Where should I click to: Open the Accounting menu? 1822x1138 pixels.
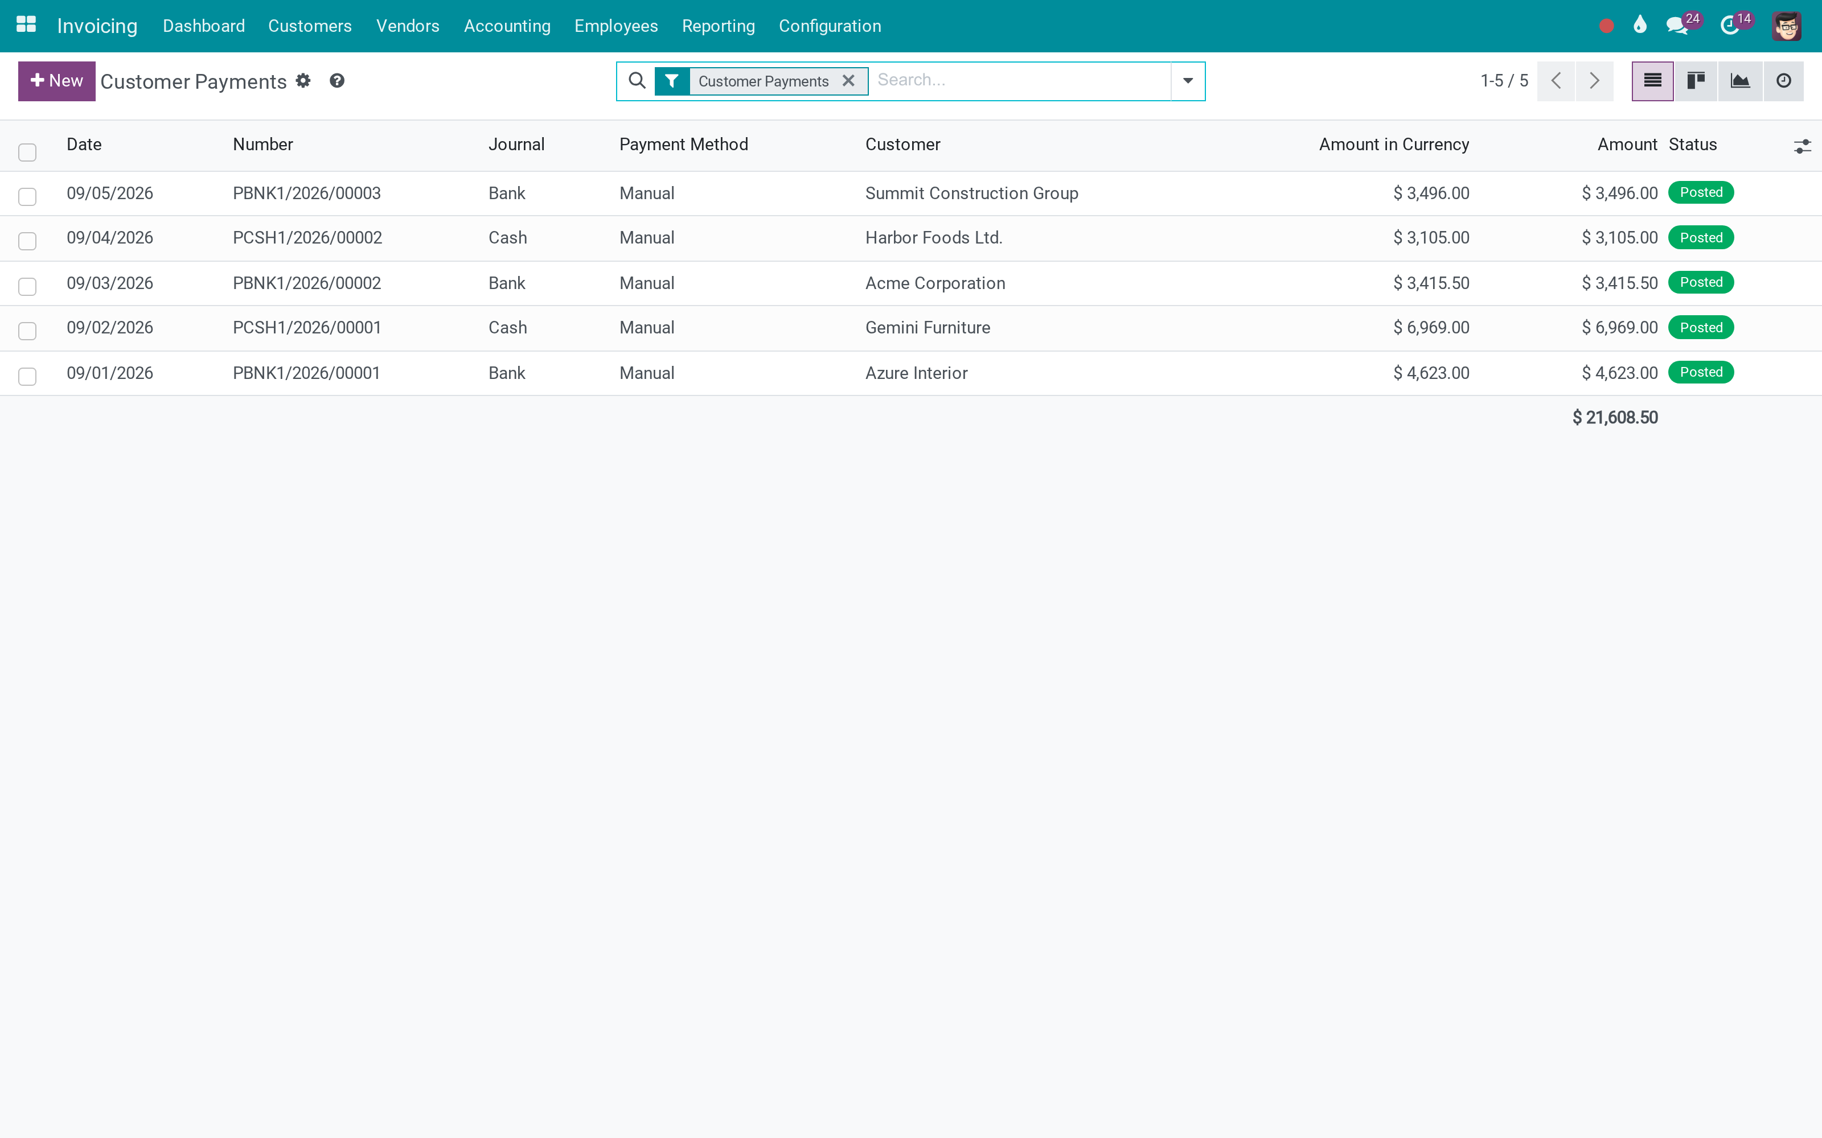point(507,26)
